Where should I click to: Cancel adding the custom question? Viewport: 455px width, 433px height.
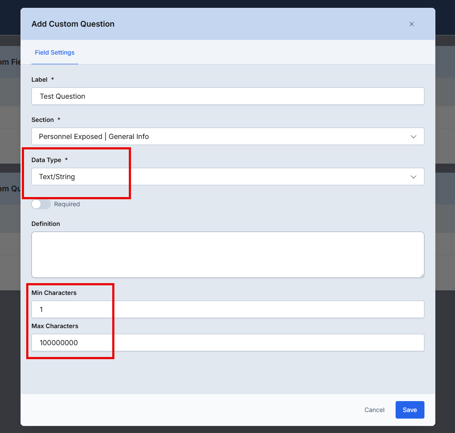(x=374, y=410)
